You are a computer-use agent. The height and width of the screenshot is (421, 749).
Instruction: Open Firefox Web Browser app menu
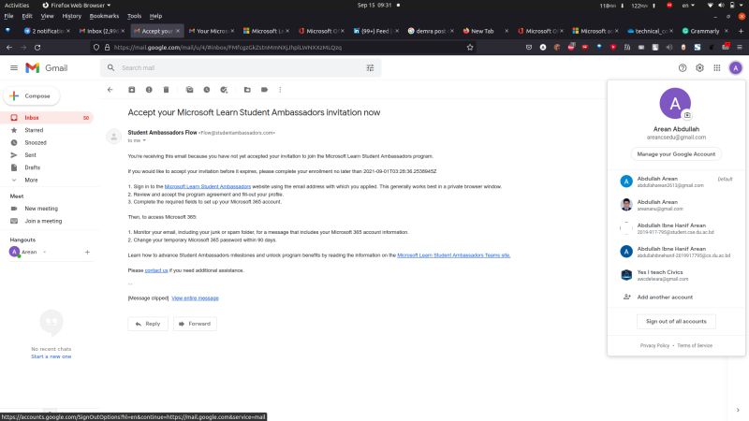point(77,6)
